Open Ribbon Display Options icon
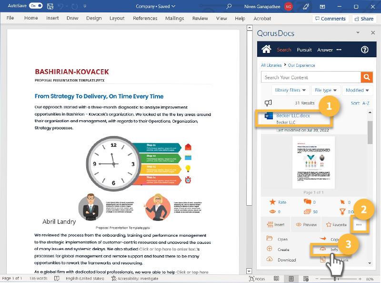 click(322, 7)
